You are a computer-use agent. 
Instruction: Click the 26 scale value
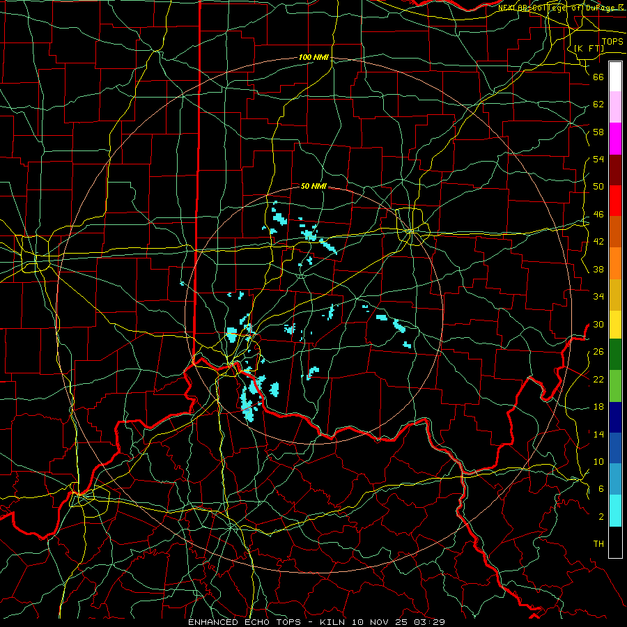click(598, 352)
